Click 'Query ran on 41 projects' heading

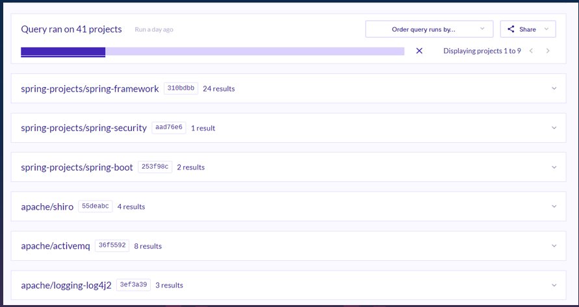[x=71, y=29]
